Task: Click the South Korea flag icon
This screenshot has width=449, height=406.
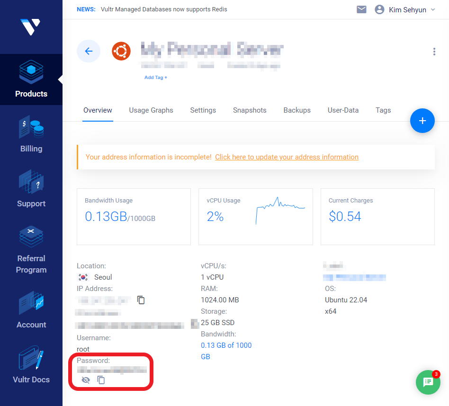Action: pos(83,277)
